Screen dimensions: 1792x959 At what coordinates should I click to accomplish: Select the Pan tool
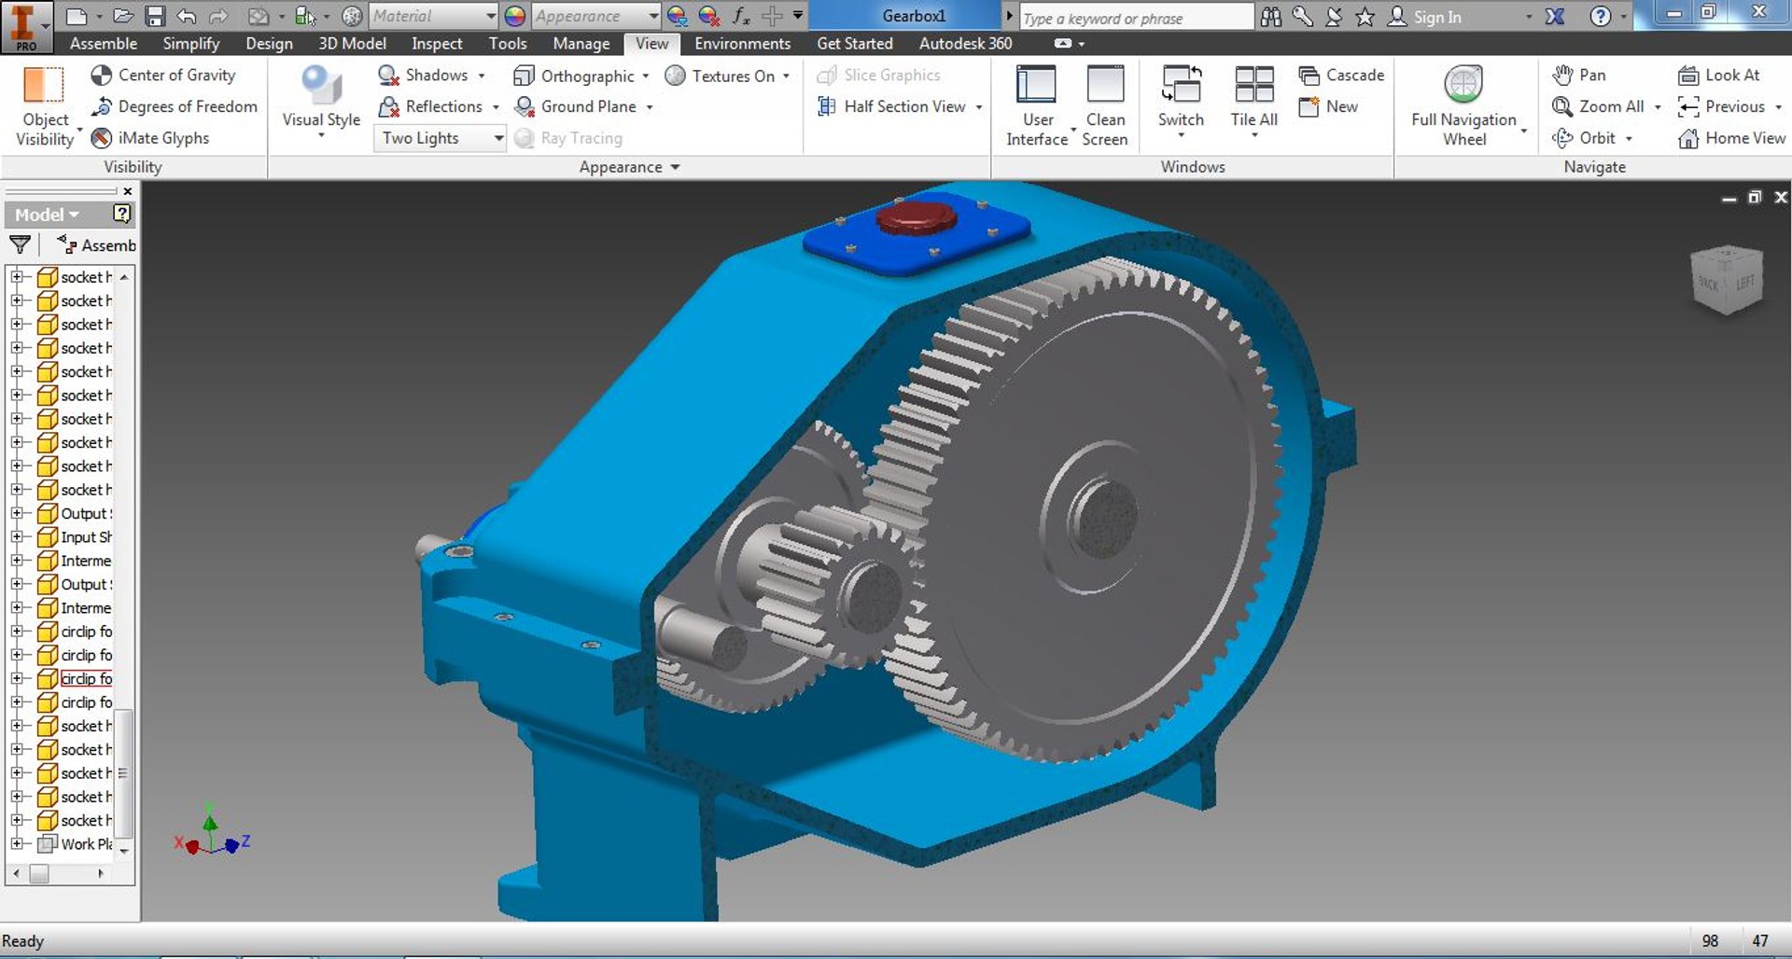1578,76
